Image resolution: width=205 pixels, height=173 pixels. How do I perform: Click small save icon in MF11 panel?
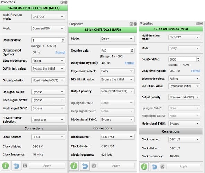click(x=25, y=166)
